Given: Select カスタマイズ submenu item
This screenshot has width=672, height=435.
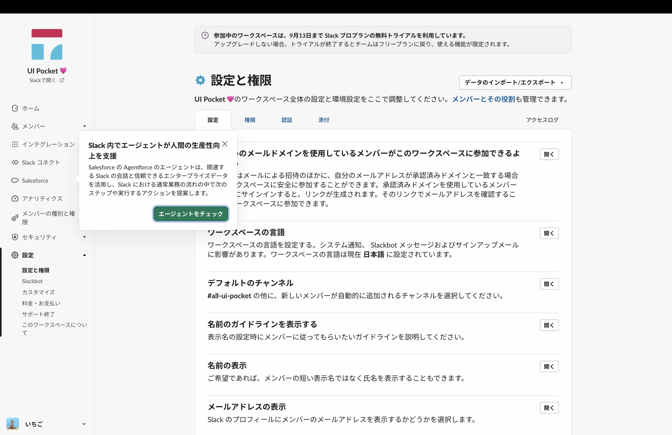Looking at the screenshot, I should click(x=38, y=292).
